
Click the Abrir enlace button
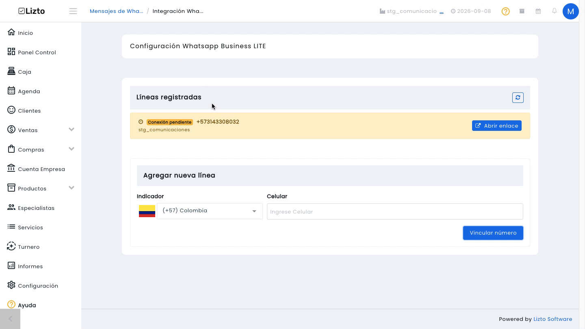496,126
